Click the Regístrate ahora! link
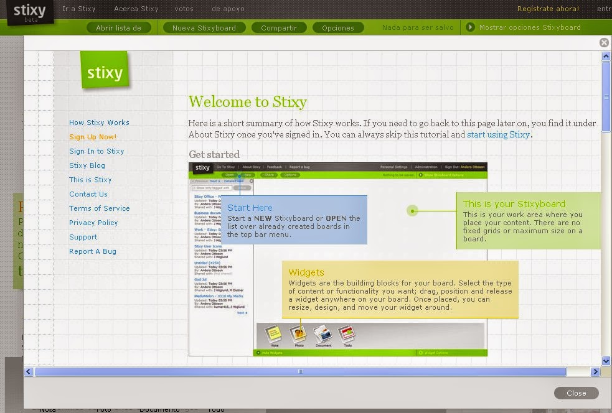The width and height of the screenshot is (612, 413). (x=548, y=9)
